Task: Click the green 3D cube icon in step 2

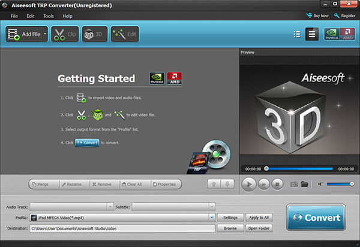Action: click(98, 115)
